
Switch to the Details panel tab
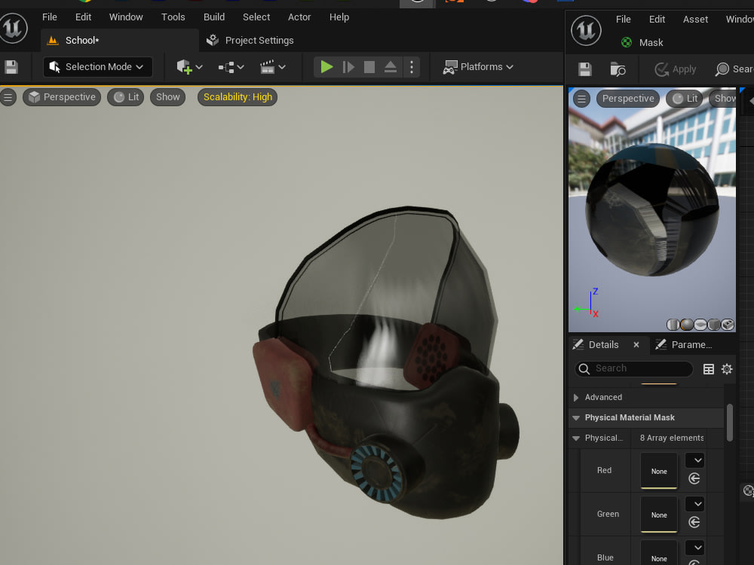pos(603,344)
